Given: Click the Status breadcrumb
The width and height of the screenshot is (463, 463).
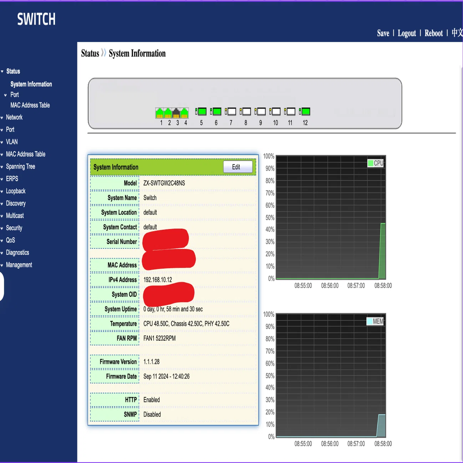Looking at the screenshot, I should click(x=90, y=54).
